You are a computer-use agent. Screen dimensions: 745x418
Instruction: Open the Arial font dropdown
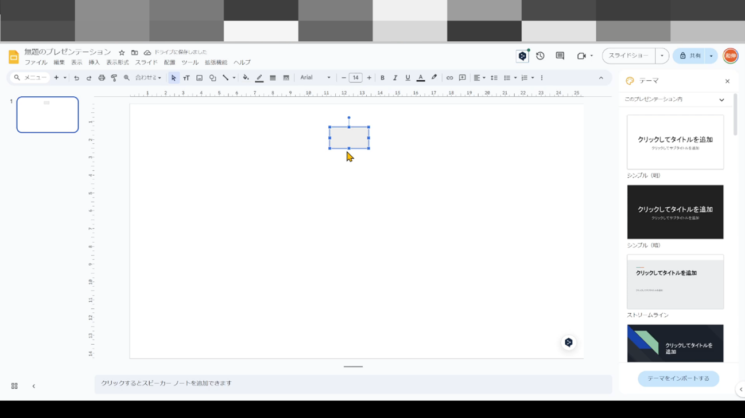pyautogui.click(x=315, y=78)
